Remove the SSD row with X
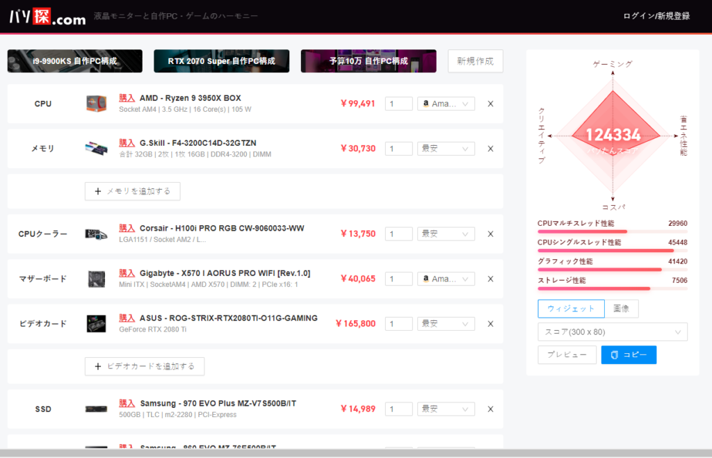Image resolution: width=712 pixels, height=458 pixels. tap(490, 409)
